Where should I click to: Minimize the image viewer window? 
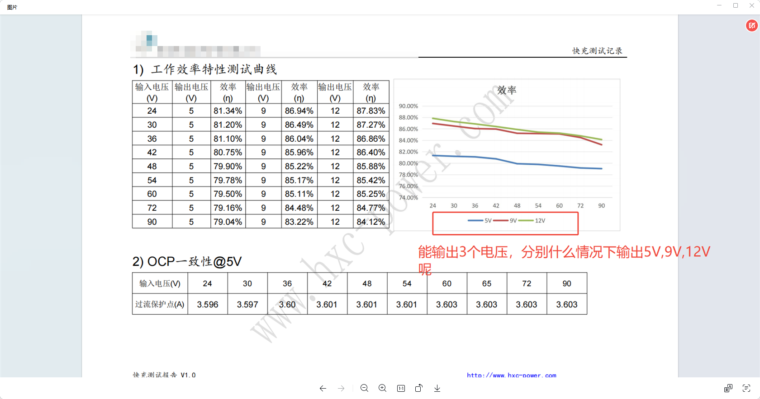tap(719, 5)
